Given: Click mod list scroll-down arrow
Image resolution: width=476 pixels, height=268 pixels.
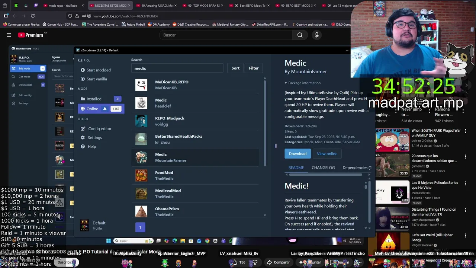Looking at the screenshot, I should 265,215.
